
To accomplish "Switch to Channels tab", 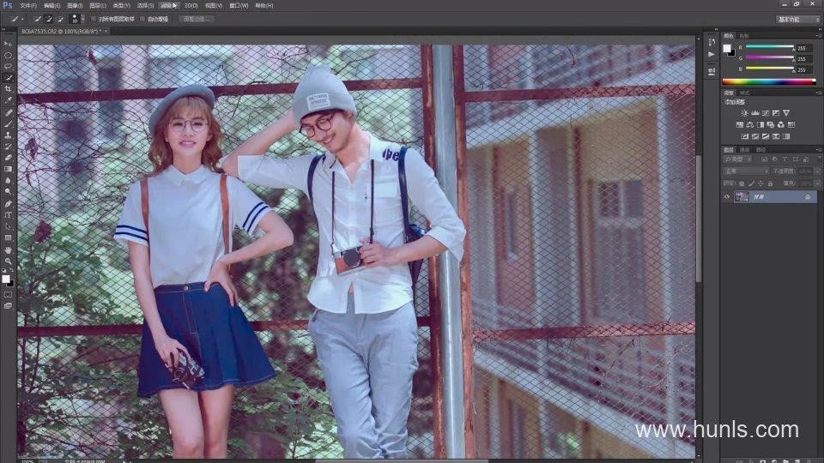I will 745,149.
